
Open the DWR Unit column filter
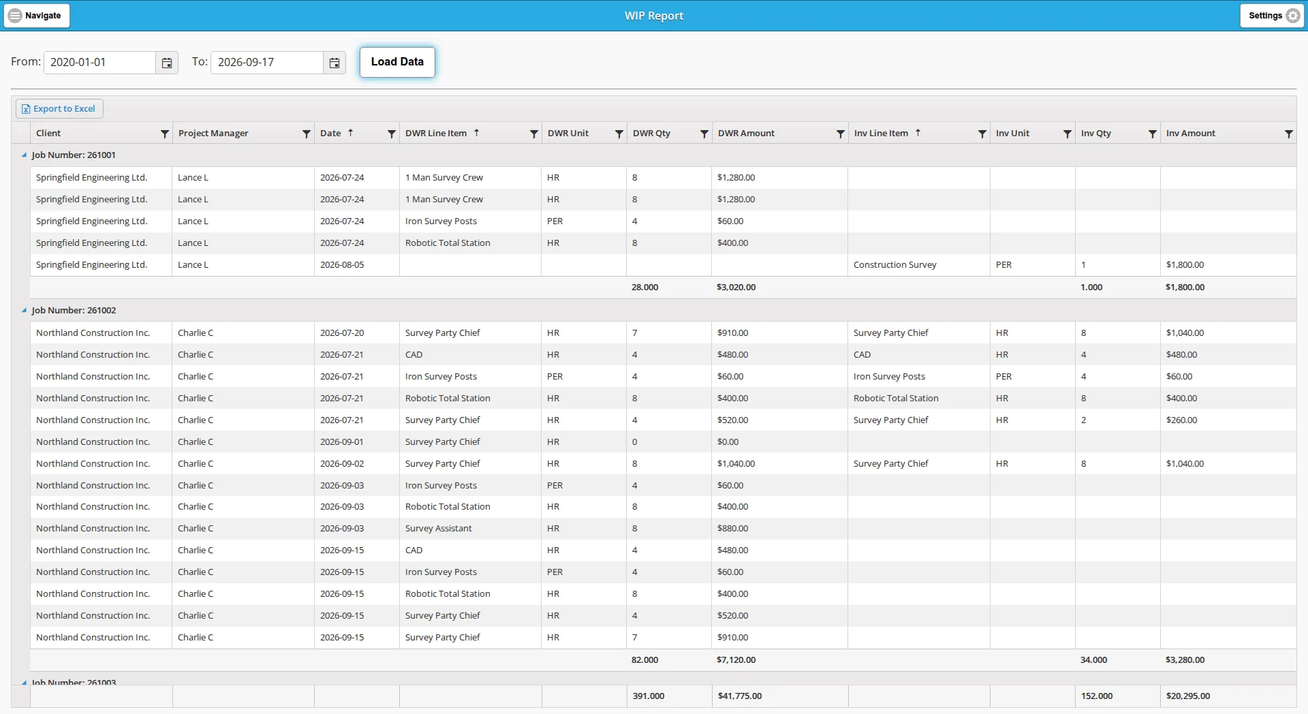(619, 134)
